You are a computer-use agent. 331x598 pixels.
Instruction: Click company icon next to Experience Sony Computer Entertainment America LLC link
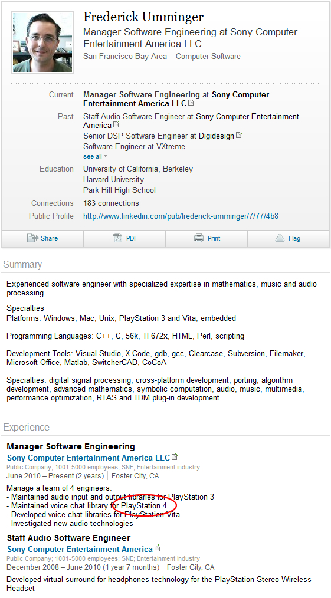(x=175, y=457)
